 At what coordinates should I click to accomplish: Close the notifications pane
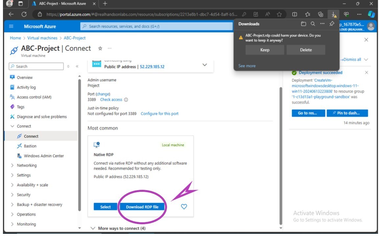pos(366,40)
